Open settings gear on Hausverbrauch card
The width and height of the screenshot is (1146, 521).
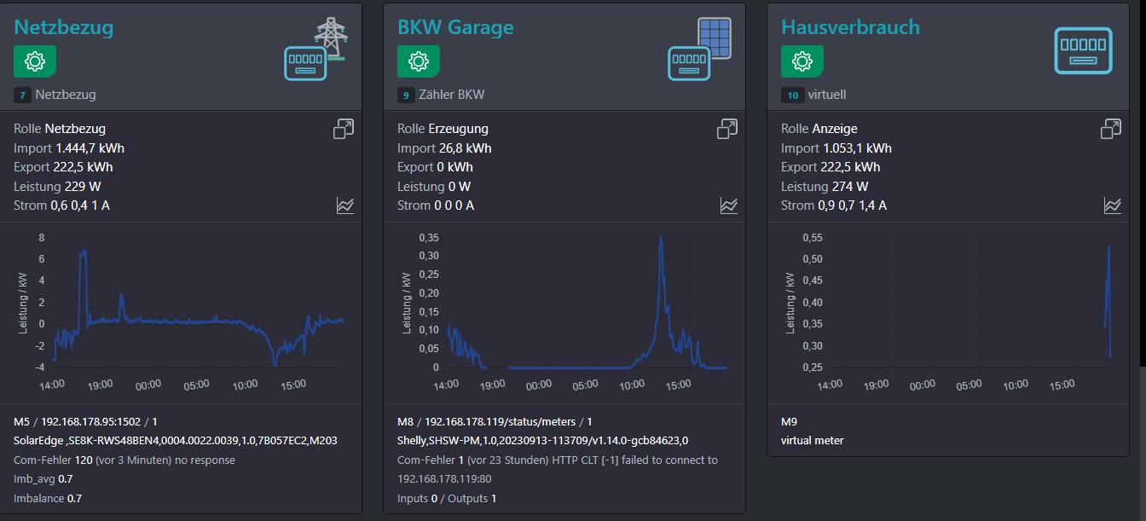tap(802, 61)
